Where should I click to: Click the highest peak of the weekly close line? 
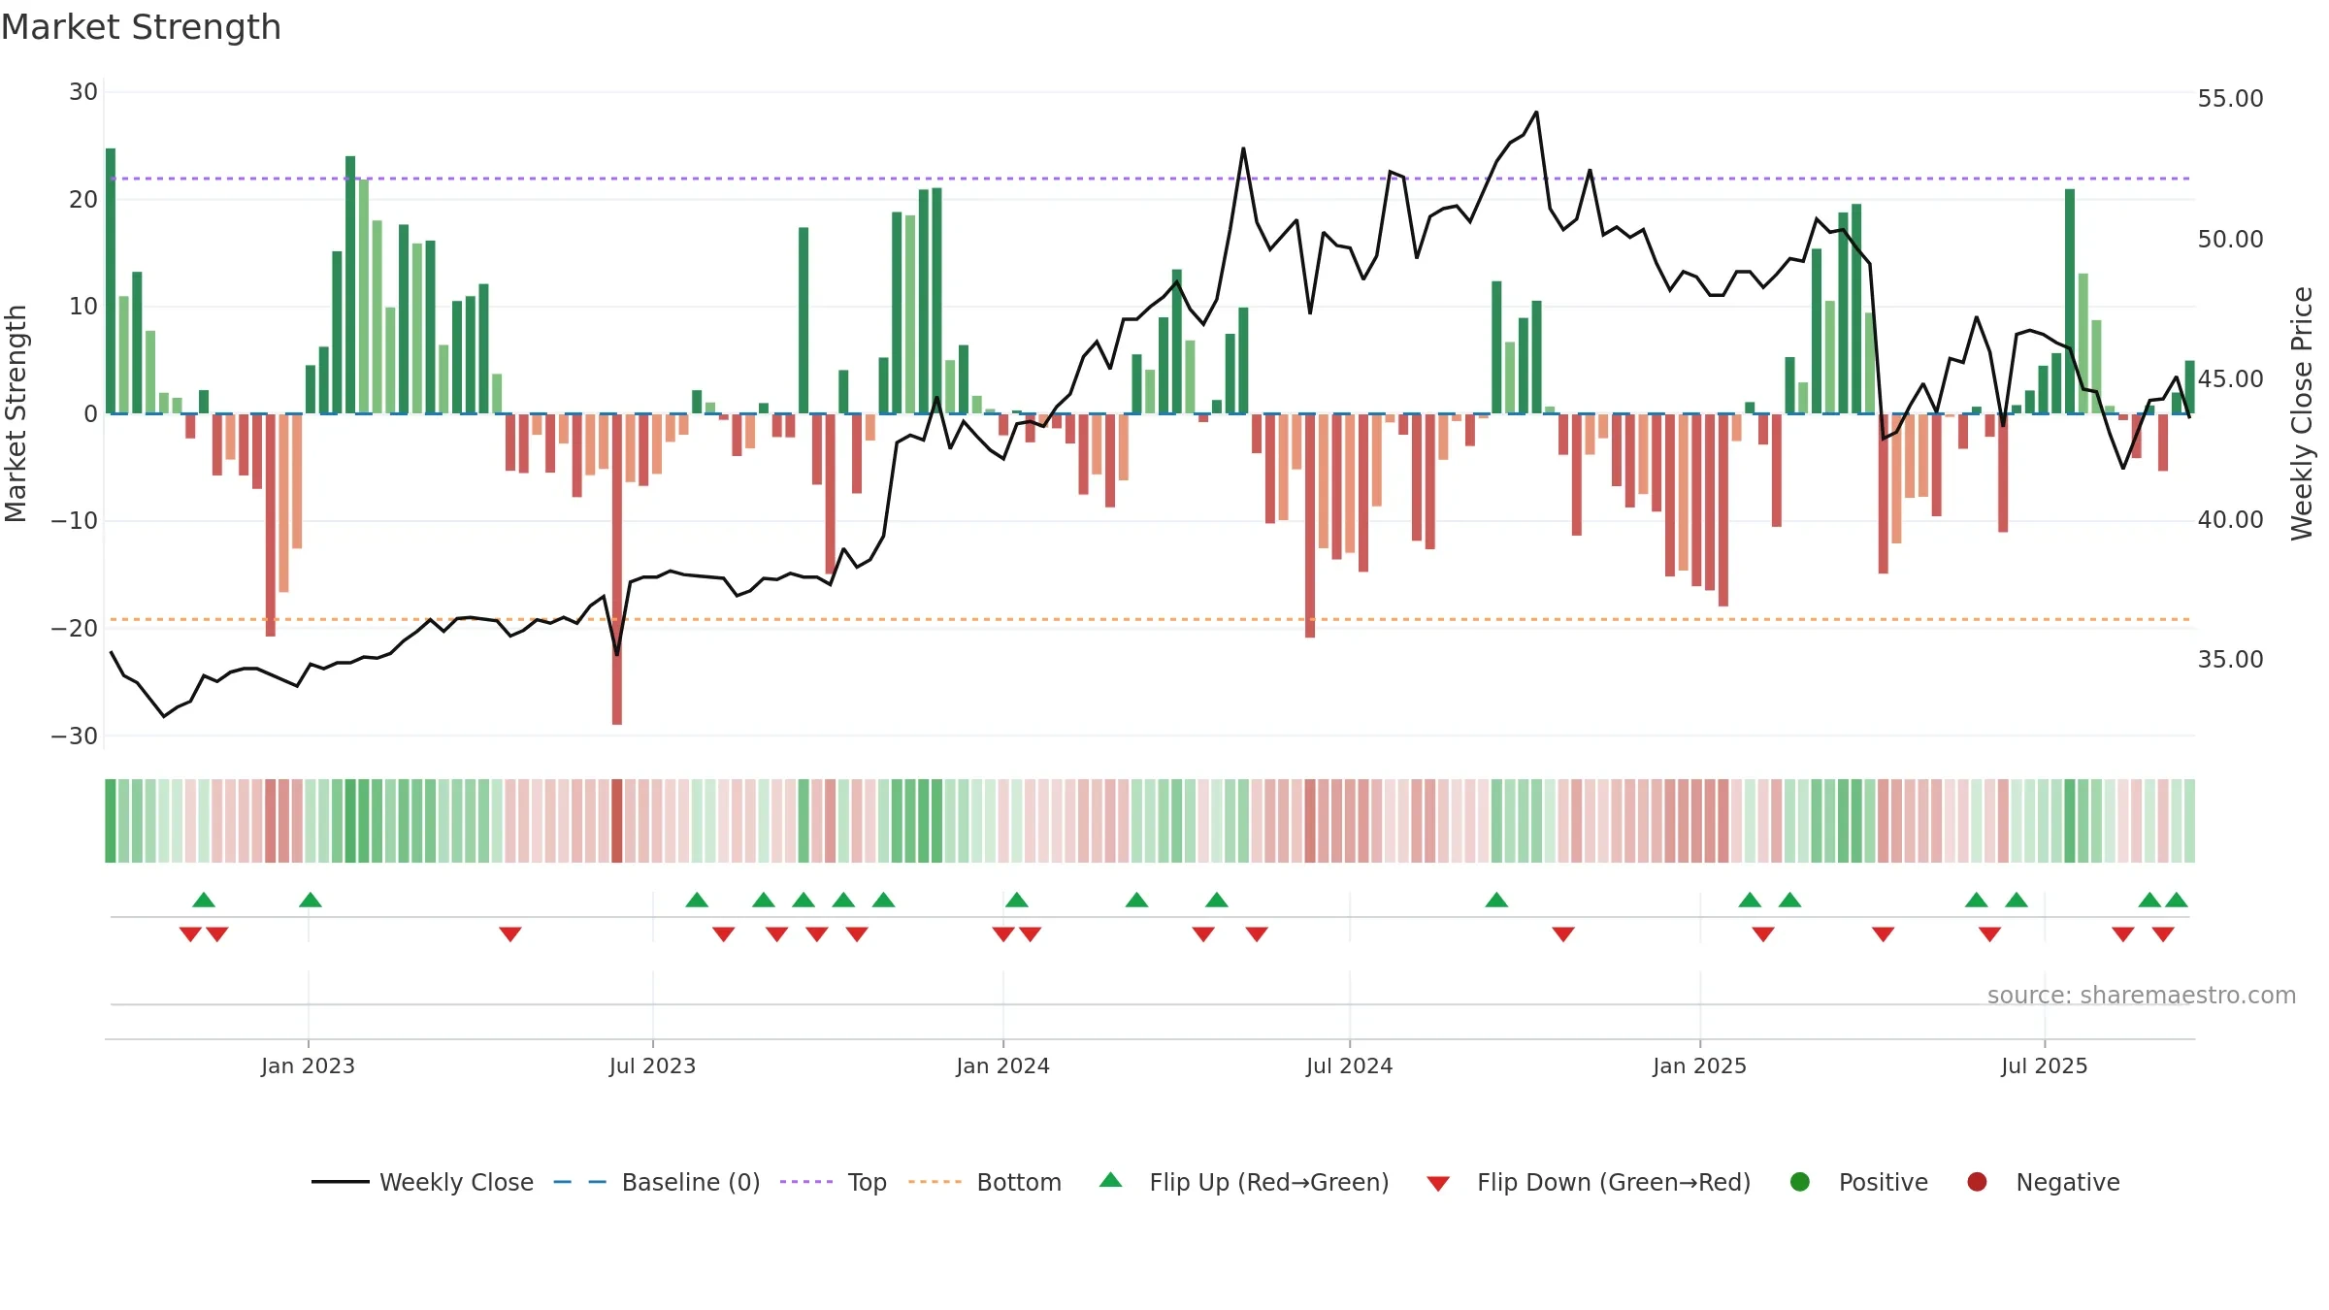[x=1536, y=113]
